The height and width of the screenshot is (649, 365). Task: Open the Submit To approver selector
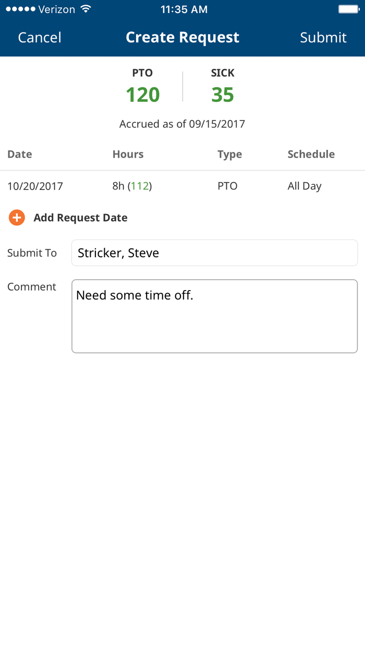click(214, 253)
